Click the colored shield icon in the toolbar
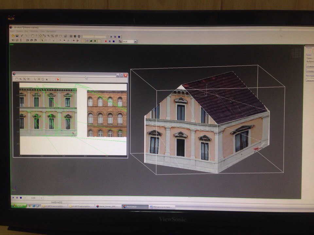Screen dimensions: 314x235 [x=75, y=36]
